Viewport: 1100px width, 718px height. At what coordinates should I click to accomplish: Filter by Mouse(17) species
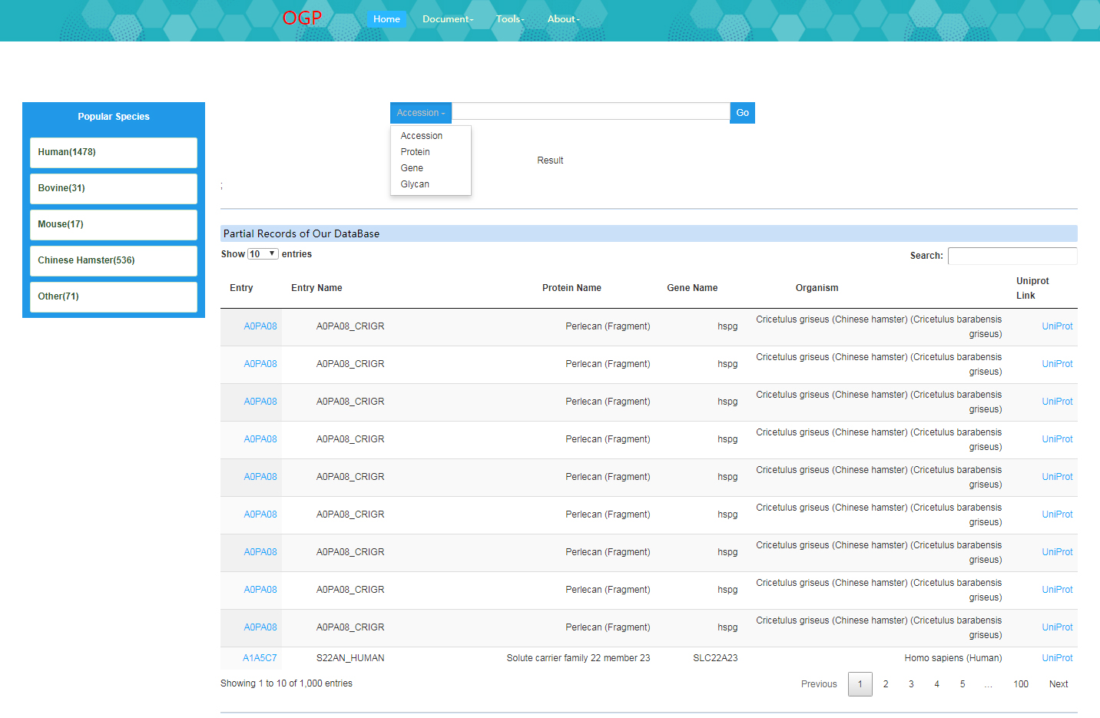[x=114, y=224]
